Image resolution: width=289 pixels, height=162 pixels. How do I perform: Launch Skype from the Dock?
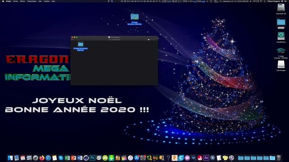click(x=61, y=158)
